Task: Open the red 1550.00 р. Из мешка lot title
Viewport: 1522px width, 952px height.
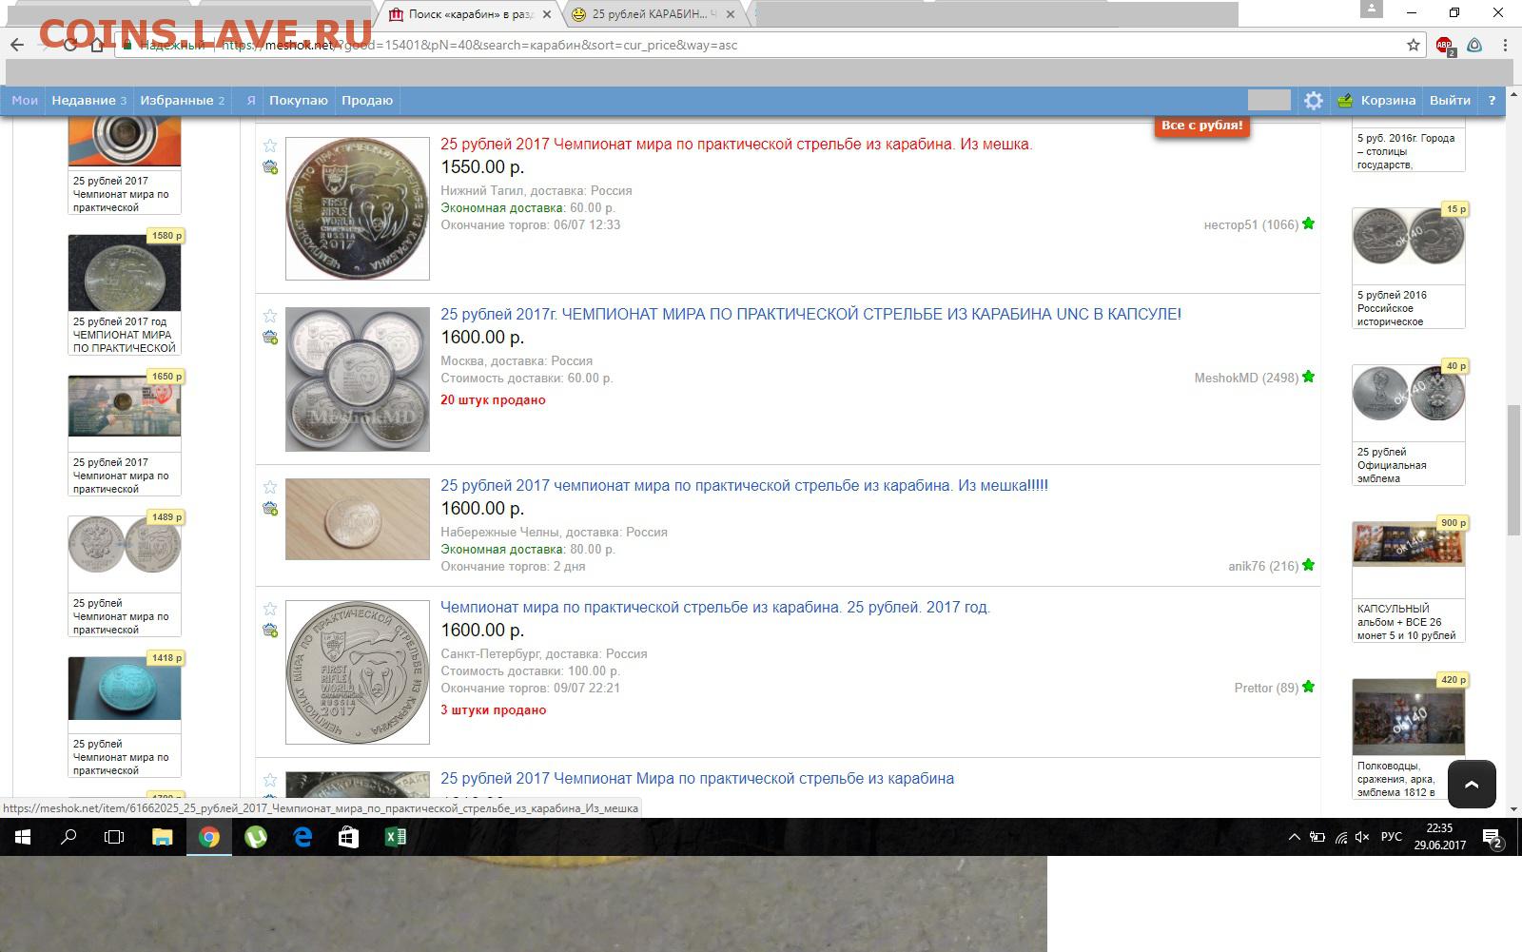Action: pyautogui.click(x=736, y=145)
